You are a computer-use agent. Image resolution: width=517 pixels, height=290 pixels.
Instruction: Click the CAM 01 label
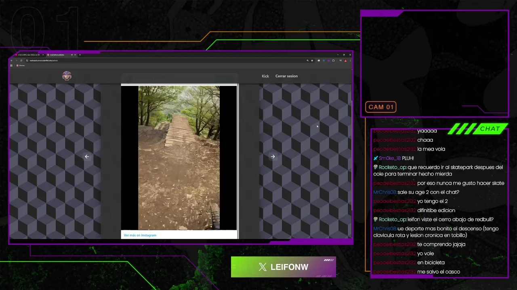coord(381,107)
